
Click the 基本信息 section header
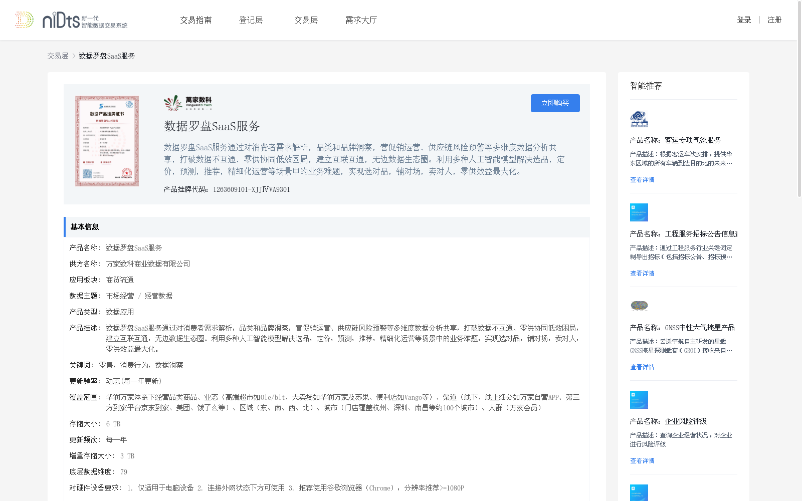[x=327, y=227]
